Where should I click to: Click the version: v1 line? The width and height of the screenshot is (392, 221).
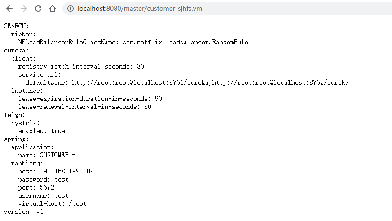(x=24, y=212)
